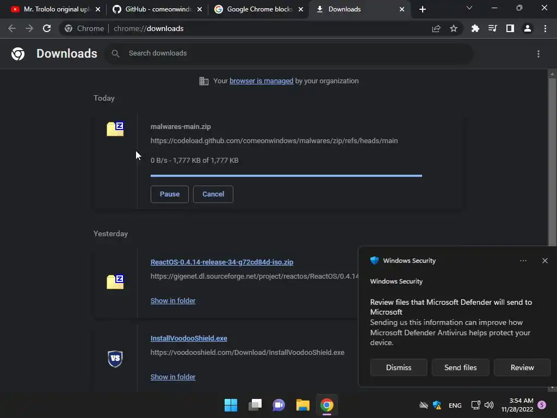Click the VoodooShield installer icon
The width and height of the screenshot is (557, 418).
[115, 359]
